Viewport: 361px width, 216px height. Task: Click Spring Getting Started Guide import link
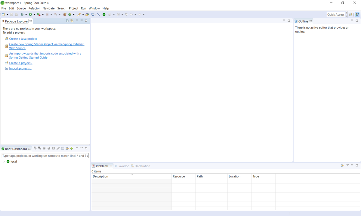tap(45, 56)
